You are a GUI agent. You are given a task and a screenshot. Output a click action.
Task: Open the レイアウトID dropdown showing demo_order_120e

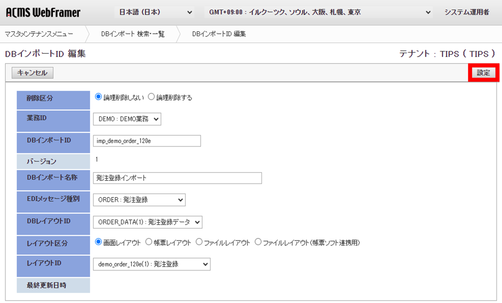pos(151,264)
